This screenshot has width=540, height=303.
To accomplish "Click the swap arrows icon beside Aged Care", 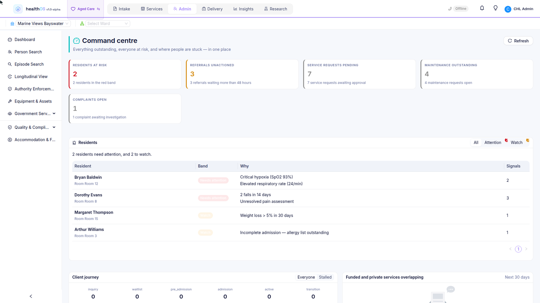I will 99,9.
